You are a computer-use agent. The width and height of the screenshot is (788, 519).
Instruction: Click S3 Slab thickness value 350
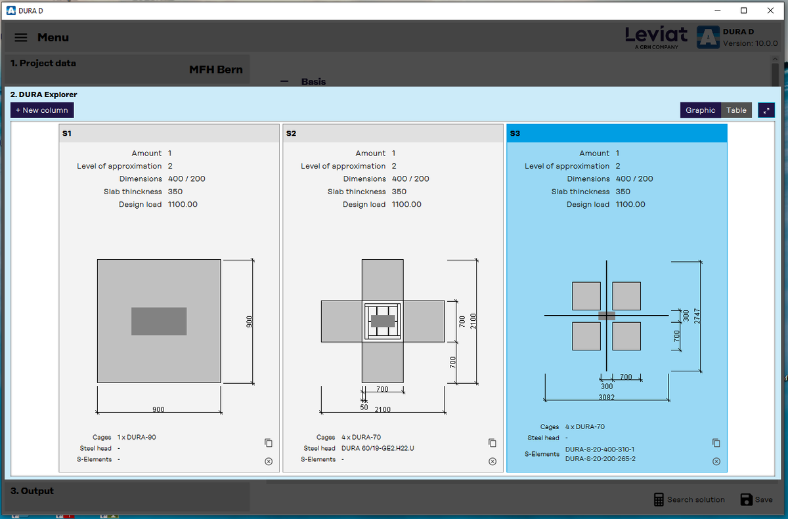point(623,192)
